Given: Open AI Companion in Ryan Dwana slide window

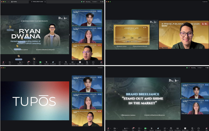Looking at the screenshot, I should [53, 62].
